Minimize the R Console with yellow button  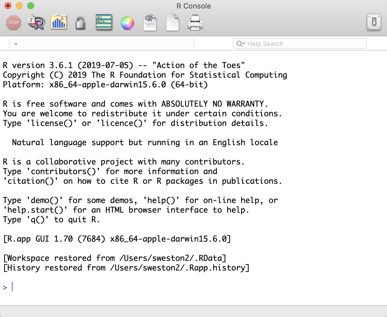coord(19,6)
